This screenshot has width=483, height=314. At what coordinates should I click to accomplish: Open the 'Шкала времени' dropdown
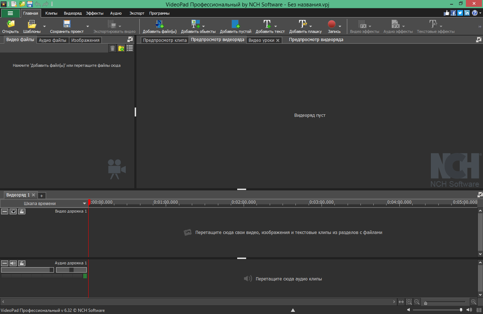coord(85,203)
